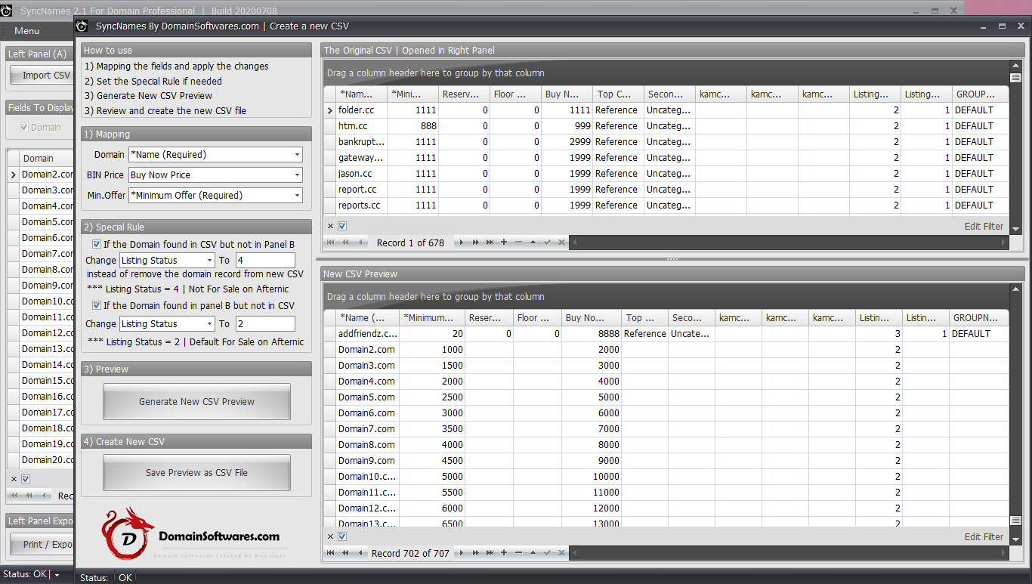Open the Menu in main SyncNames window

tap(26, 31)
